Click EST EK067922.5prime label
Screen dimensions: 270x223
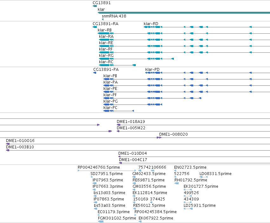(x=156, y=218)
